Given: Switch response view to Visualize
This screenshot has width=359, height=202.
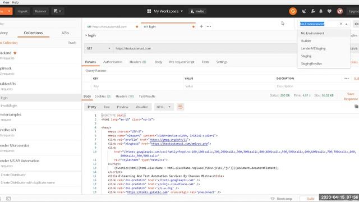Looking at the screenshot, I should (142, 107).
